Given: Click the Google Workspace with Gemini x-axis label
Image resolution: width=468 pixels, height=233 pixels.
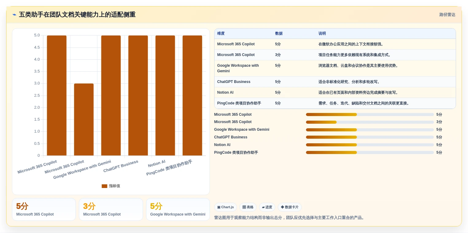Looking at the screenshot, I should 82,169.
